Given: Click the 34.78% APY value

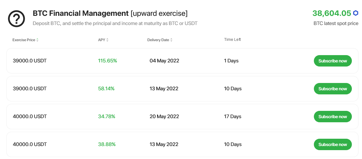Looking at the screenshot, I should pyautogui.click(x=107, y=117).
